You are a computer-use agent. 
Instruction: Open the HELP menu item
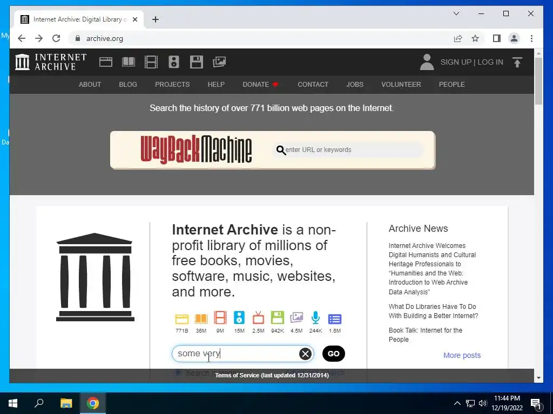point(216,85)
